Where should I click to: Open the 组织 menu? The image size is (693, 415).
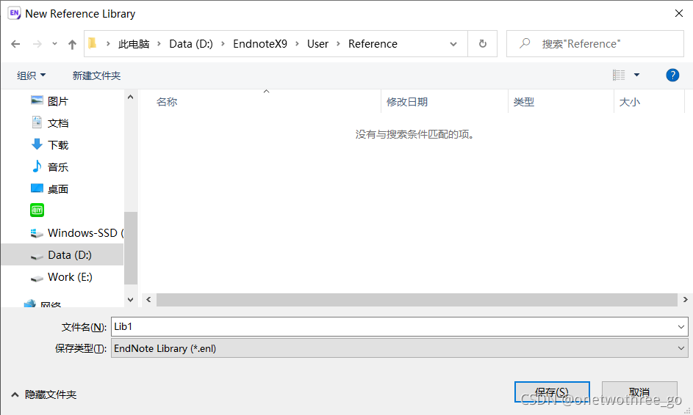(x=31, y=76)
